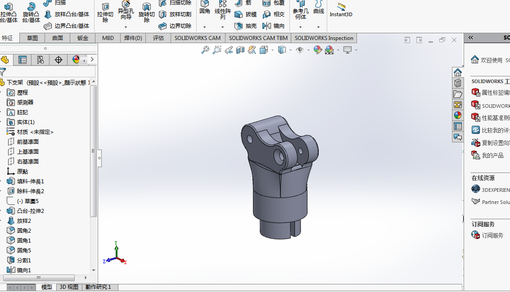510x292 pixels.
Task: Open Reference Geometry (参考几何体)
Action: click(x=301, y=10)
